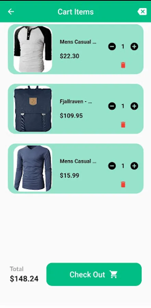Delete the $15.99 Mens Casual item

[x=123, y=184]
